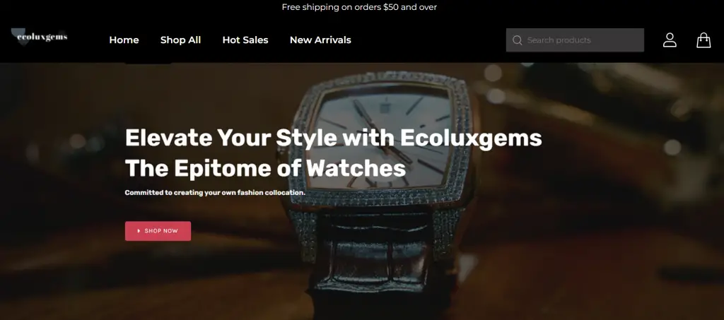The width and height of the screenshot is (724, 320).
Task: Go to the Home menu item
Action: (x=124, y=40)
